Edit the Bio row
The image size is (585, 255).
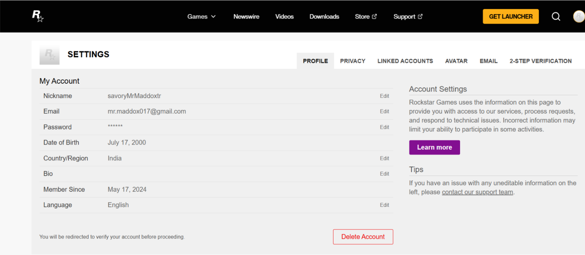(384, 174)
